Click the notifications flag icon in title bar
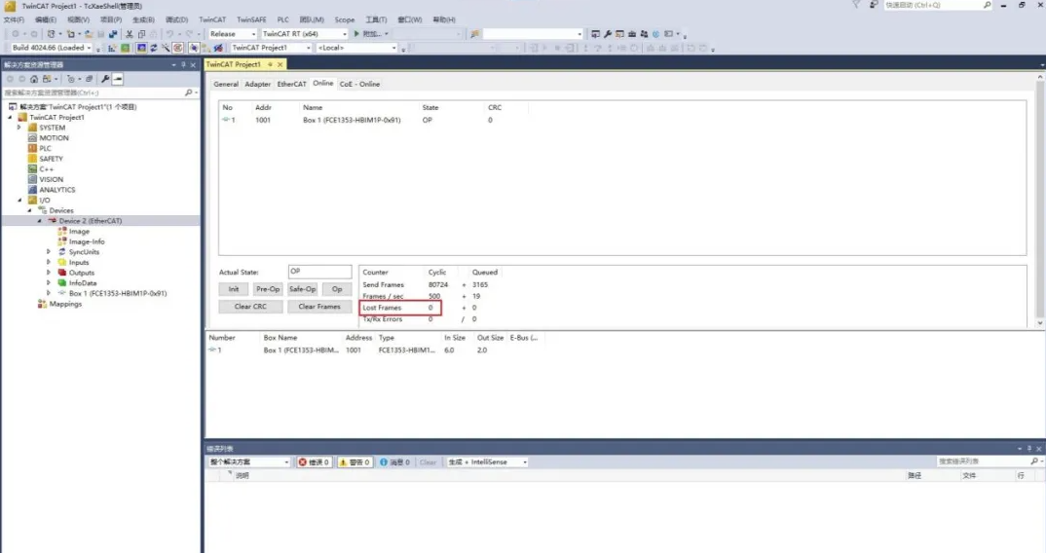Image resolution: width=1046 pixels, height=553 pixels. [x=856, y=5]
